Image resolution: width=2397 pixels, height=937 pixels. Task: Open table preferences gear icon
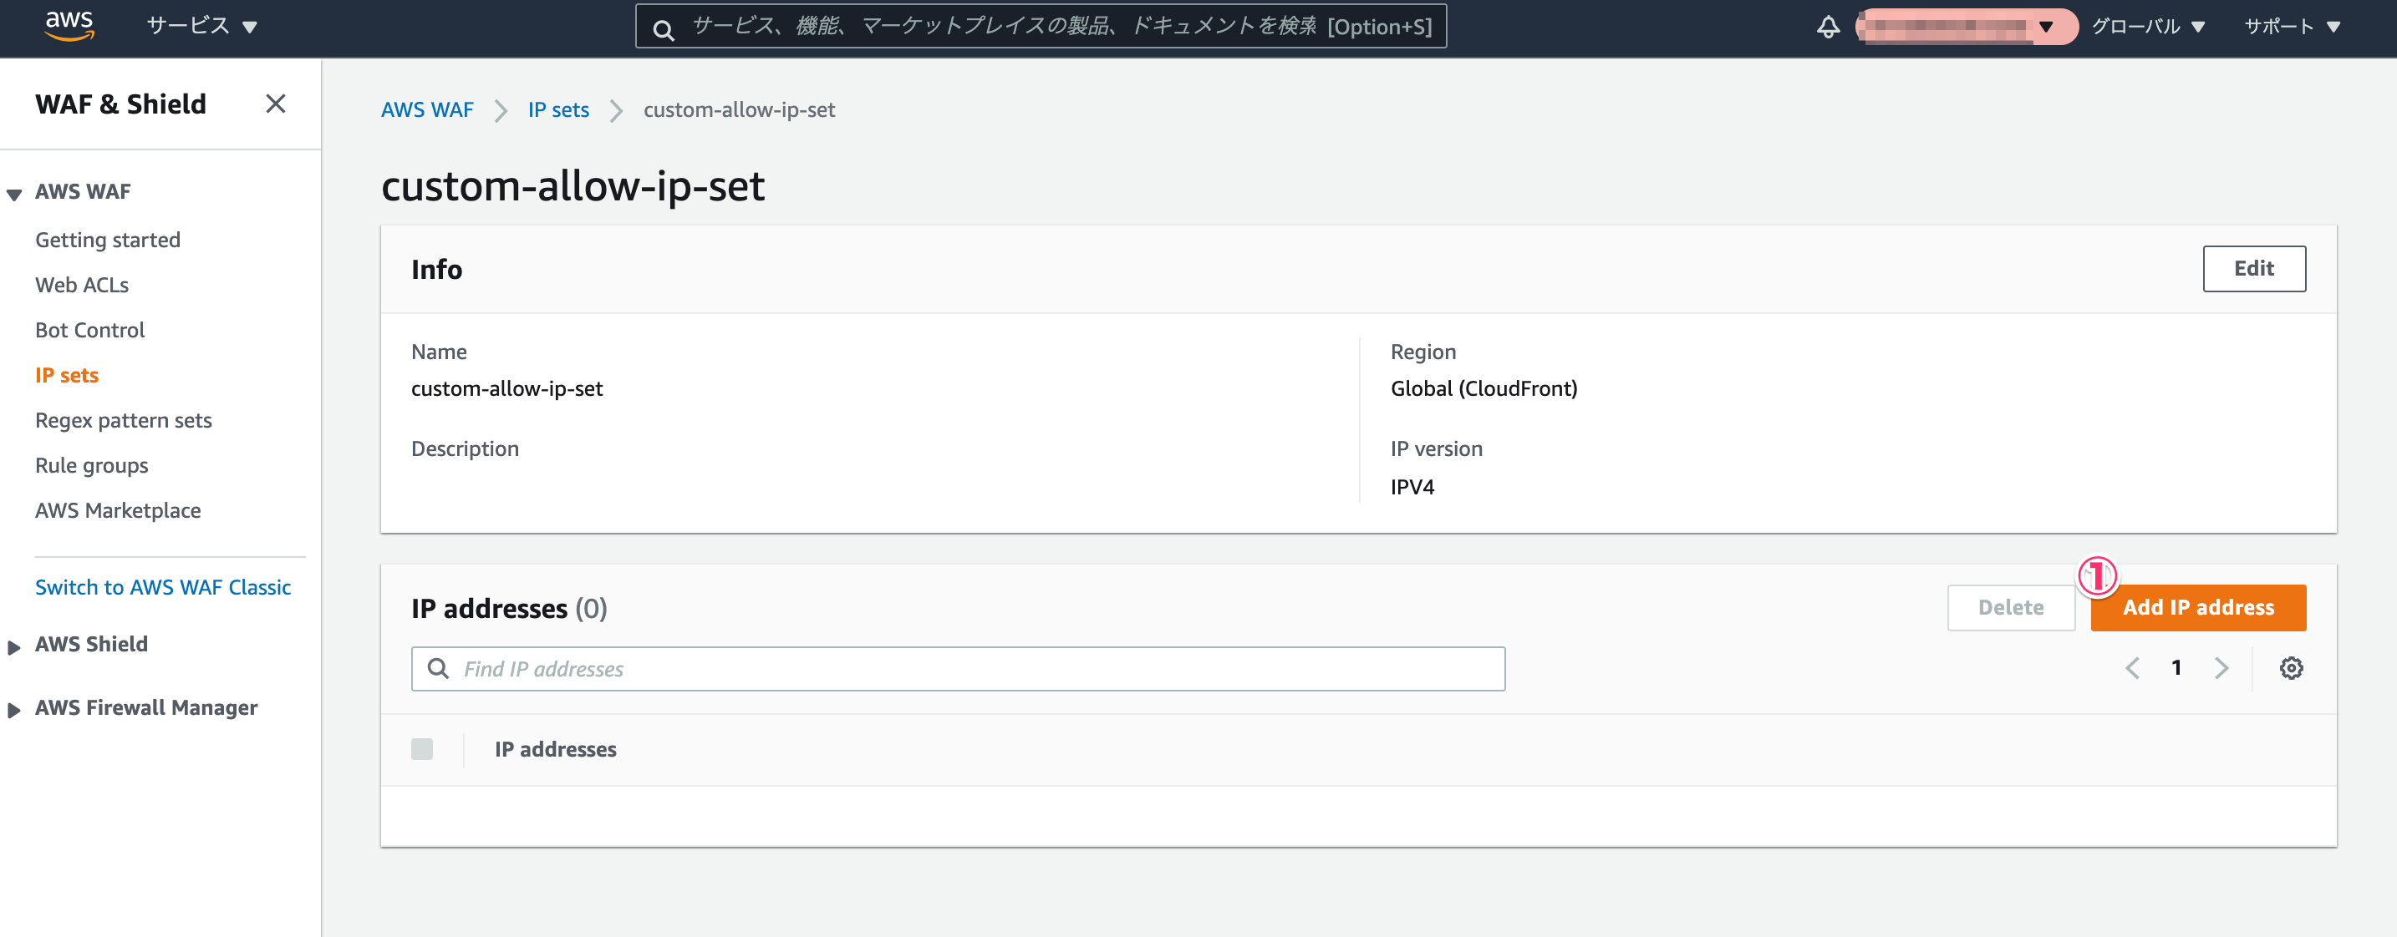(x=2291, y=667)
